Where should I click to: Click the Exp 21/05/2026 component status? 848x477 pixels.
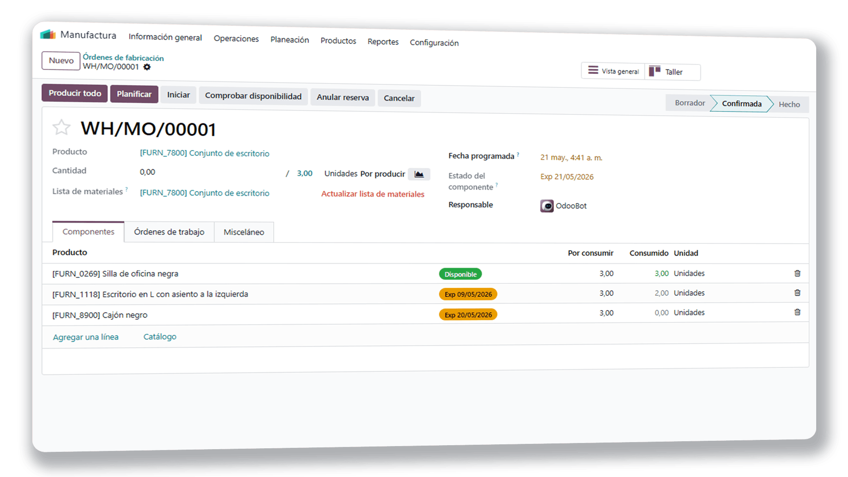pos(567,177)
